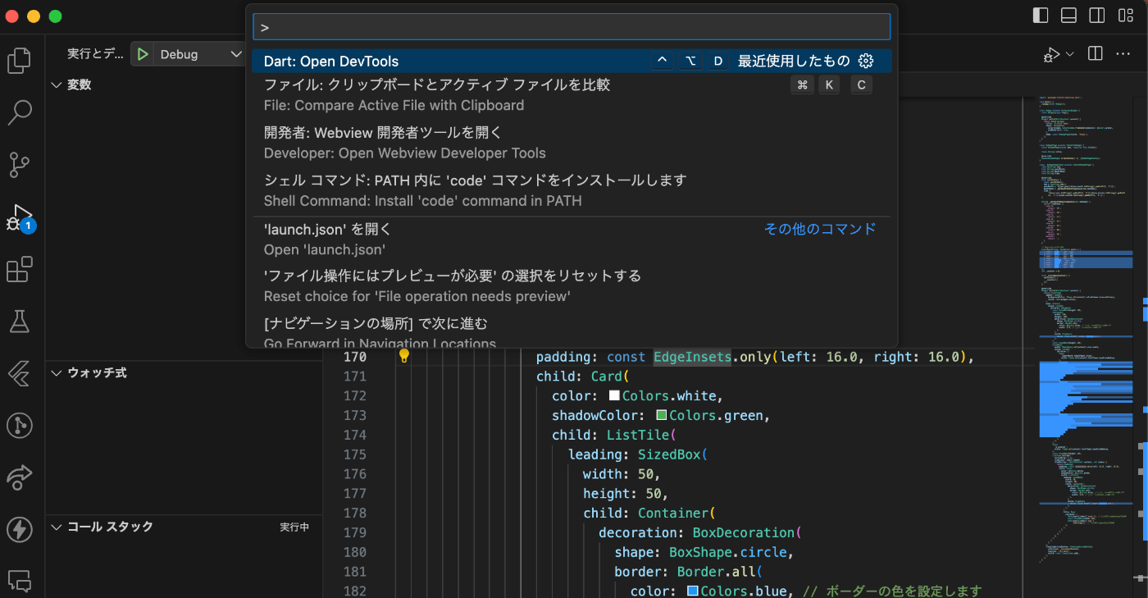Click 'BoxShape.circle' on line 180

pos(727,552)
